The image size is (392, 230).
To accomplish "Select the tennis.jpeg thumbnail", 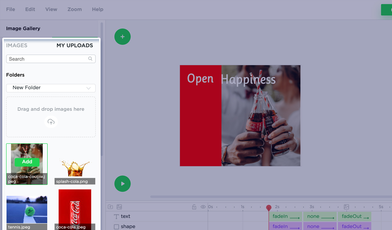I will pos(27,212).
